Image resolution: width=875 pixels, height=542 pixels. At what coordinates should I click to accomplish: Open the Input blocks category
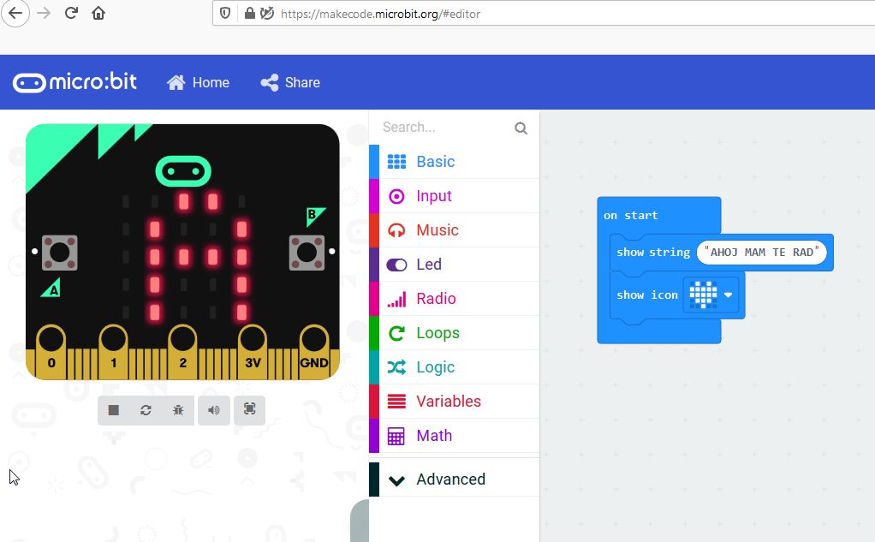[x=433, y=196]
